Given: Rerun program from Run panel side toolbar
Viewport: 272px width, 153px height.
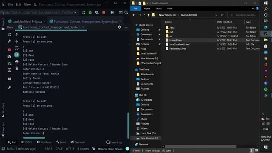Looking at the screenshot, I should coord(9,34).
